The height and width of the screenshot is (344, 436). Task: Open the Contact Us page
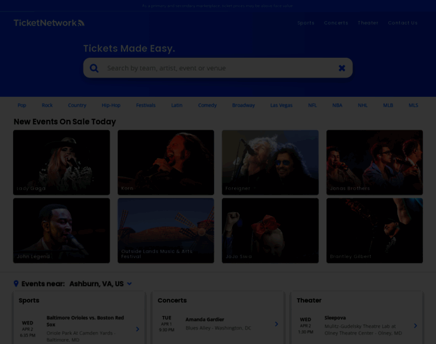coord(403,23)
